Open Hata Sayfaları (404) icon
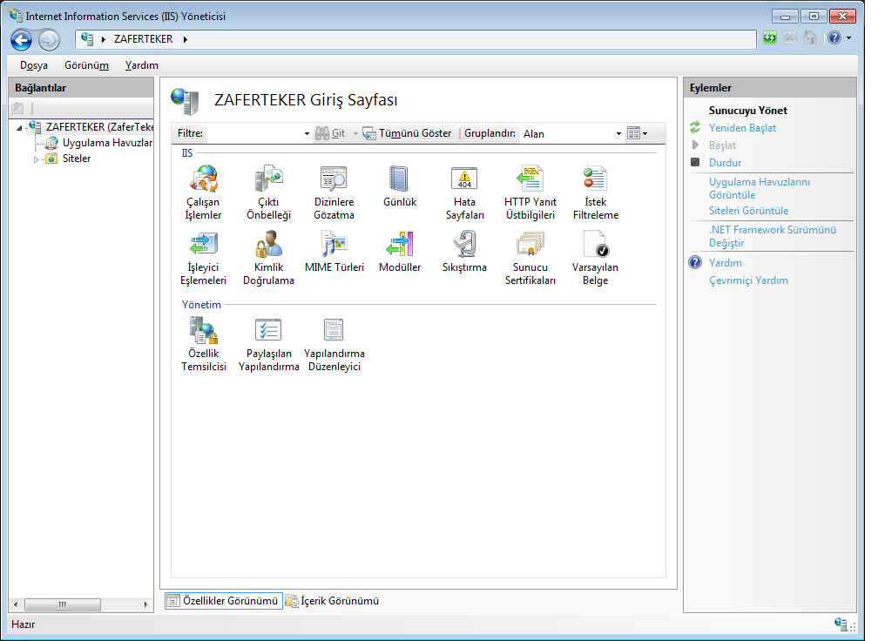The image size is (878, 641). [x=464, y=192]
